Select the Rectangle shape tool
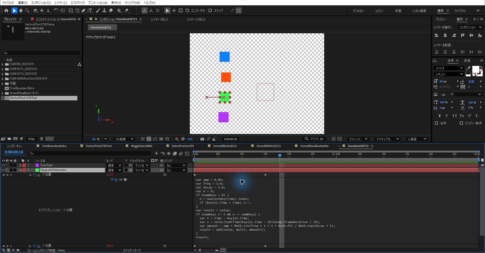Screen dimensions: 485x253 click(71, 10)
